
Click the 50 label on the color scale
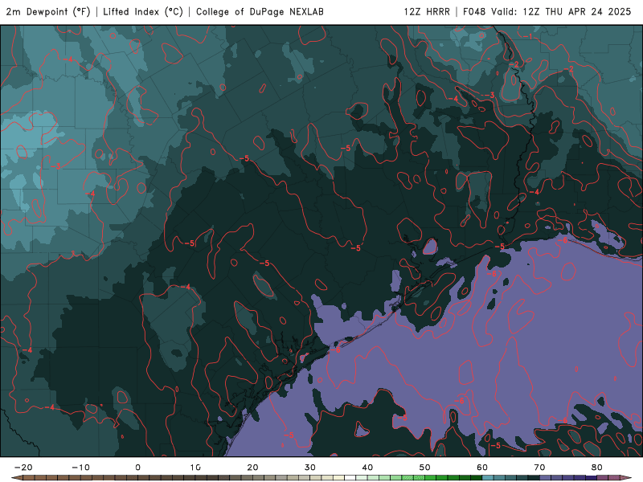[425, 468]
